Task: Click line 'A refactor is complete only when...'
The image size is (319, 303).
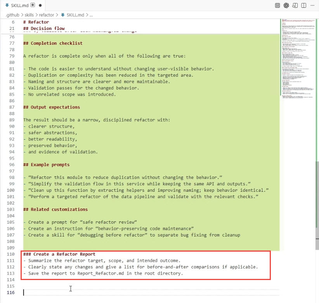Action: pyautogui.click(x=104, y=56)
